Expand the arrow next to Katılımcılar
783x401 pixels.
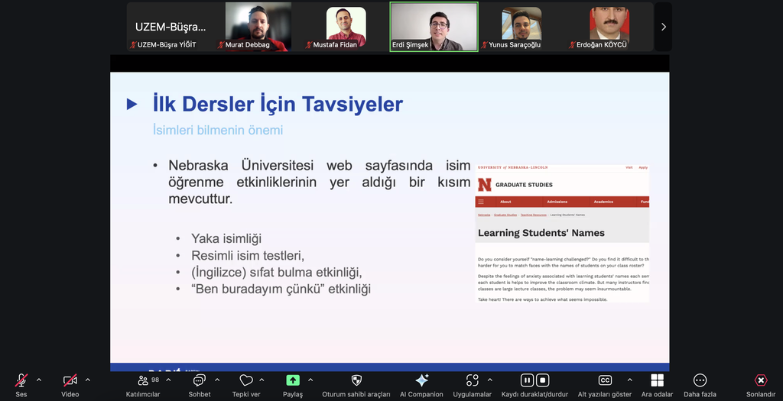pos(169,380)
